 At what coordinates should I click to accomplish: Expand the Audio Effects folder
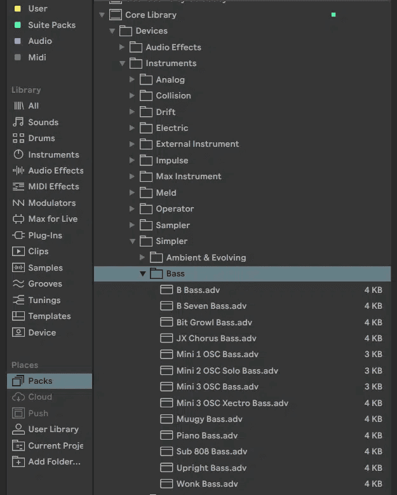click(122, 47)
